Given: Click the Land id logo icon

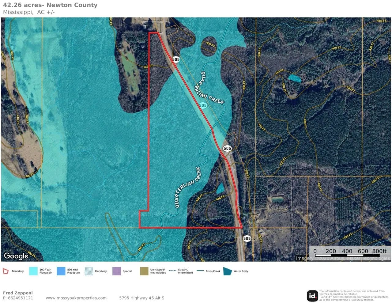Looking at the screenshot, I should (x=312, y=296).
